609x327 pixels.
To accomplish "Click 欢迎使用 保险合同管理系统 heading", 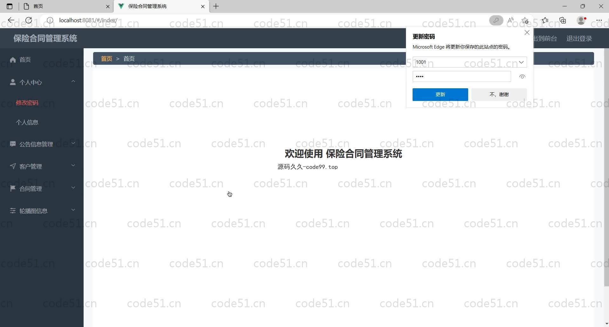I will click(343, 154).
